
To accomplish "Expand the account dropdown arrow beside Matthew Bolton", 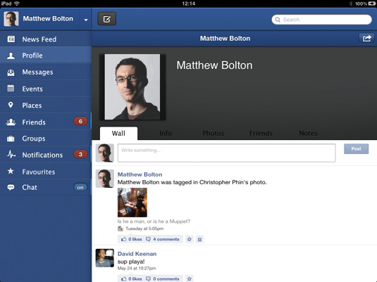I will click(86, 20).
